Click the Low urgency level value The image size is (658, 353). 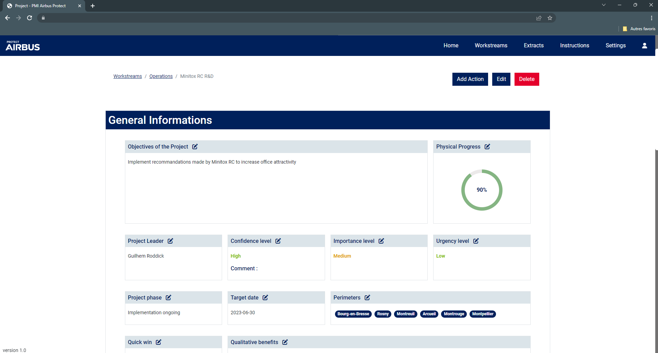click(x=441, y=256)
